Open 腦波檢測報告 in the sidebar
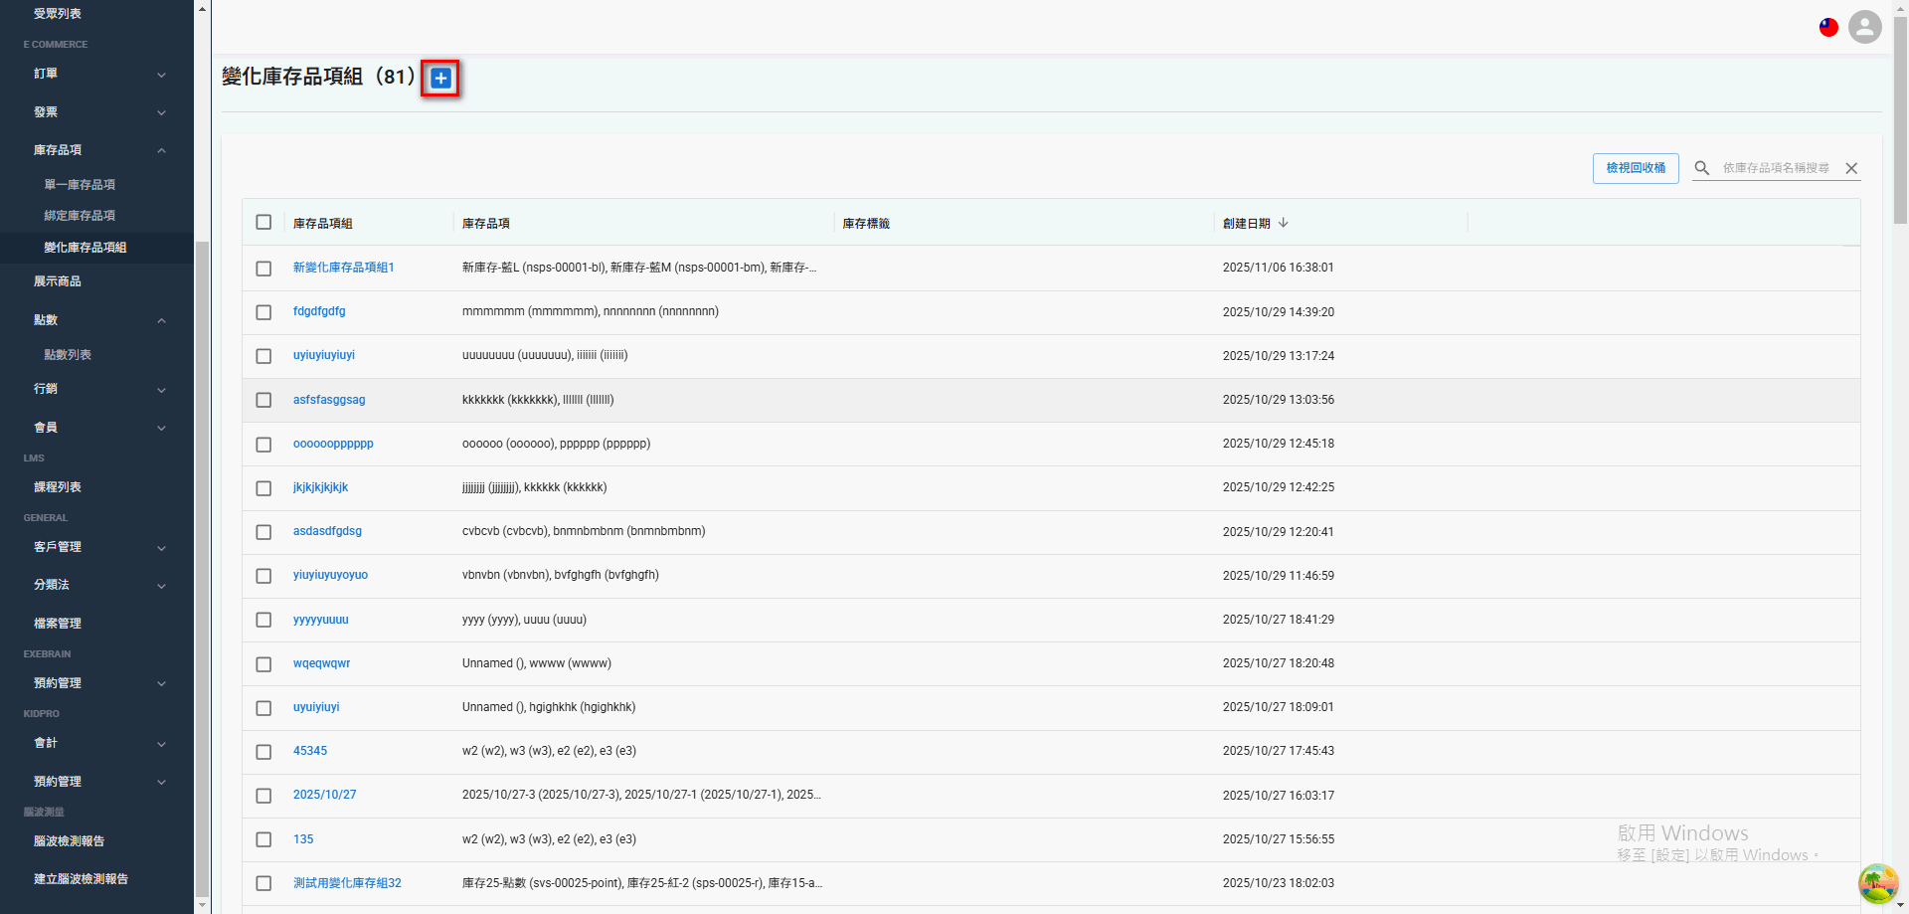The image size is (1909, 914). pyautogui.click(x=69, y=841)
